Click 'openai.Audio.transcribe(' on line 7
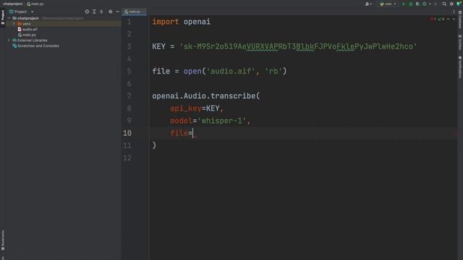 point(205,96)
